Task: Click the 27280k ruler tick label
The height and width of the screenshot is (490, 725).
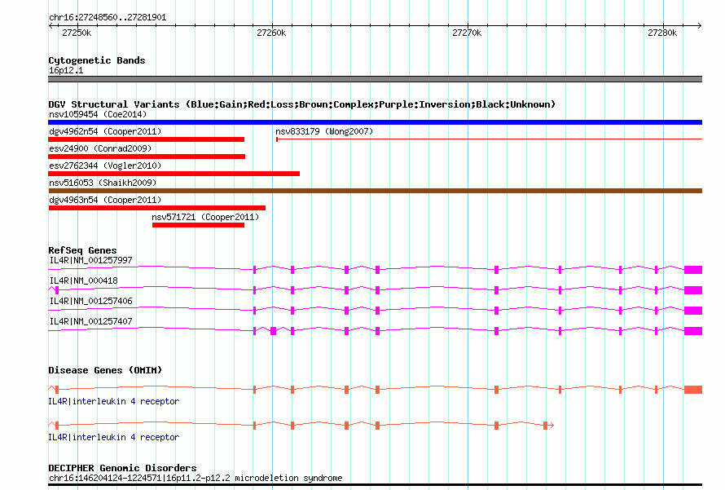Action: click(662, 33)
